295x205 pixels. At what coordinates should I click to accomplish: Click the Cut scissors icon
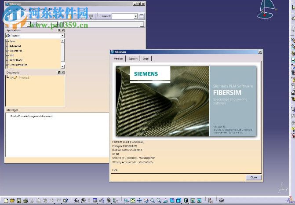point(32,201)
